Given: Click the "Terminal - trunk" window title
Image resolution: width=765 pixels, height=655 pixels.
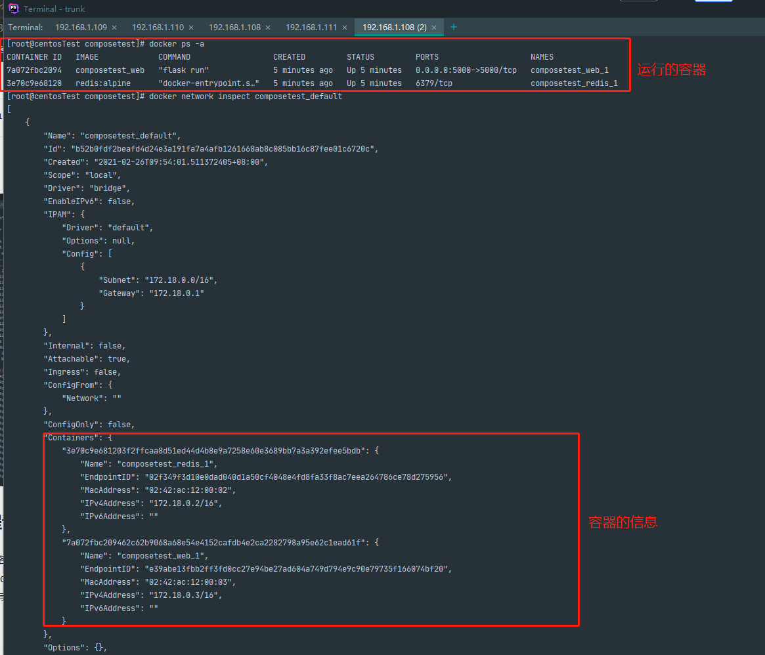Looking at the screenshot, I should (55, 9).
